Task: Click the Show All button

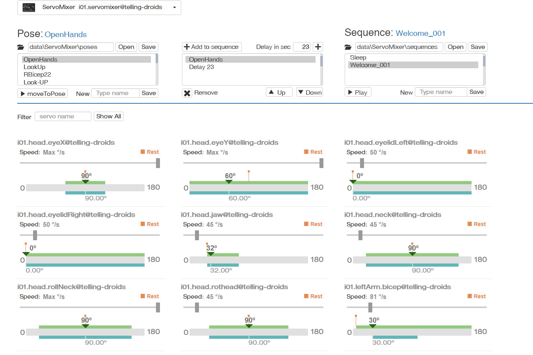Action: tap(108, 116)
